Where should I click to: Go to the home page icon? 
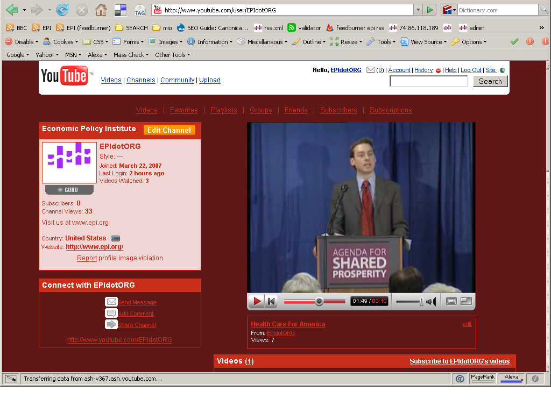tap(101, 10)
